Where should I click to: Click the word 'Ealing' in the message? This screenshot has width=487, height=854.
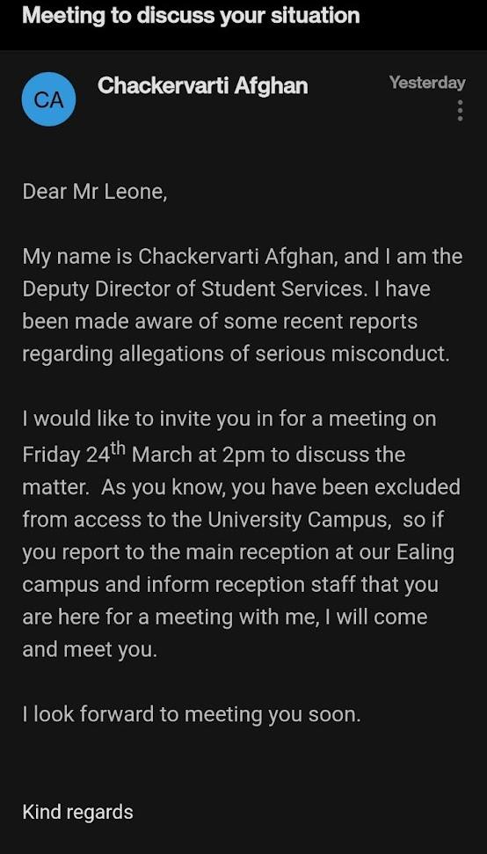pyautogui.click(x=425, y=553)
